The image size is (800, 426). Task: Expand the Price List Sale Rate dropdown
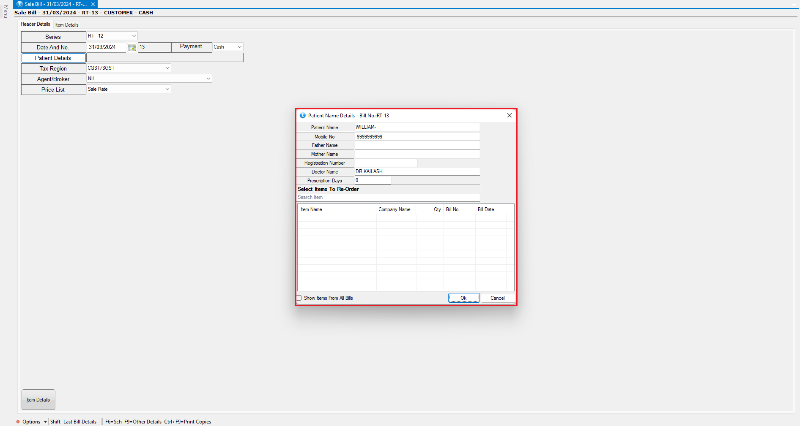tap(167, 89)
